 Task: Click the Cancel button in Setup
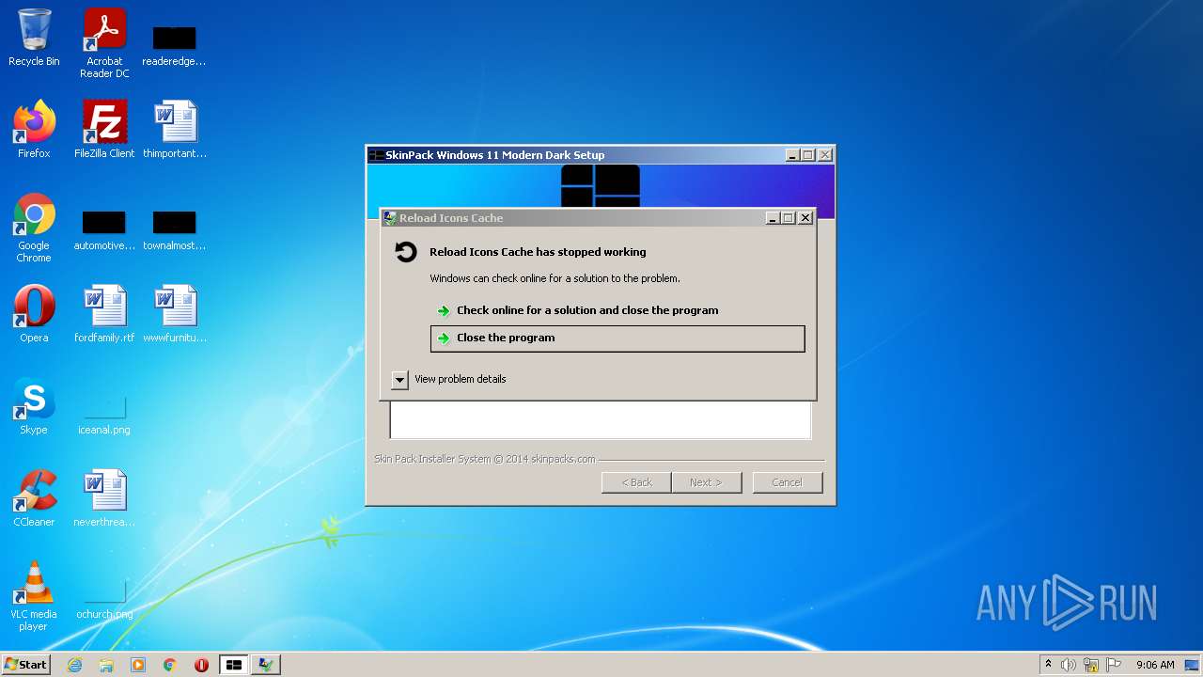788,482
